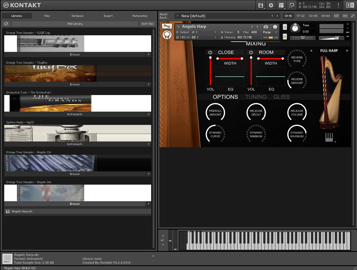
Task: Select the TUNING tab
Action: click(x=256, y=97)
